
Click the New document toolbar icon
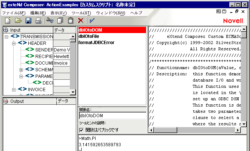point(8,20)
